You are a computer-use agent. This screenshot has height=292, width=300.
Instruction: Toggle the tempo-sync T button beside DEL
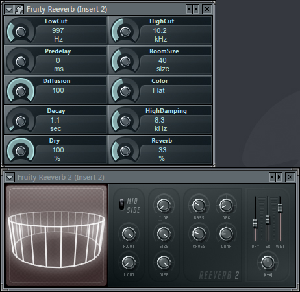(160, 218)
